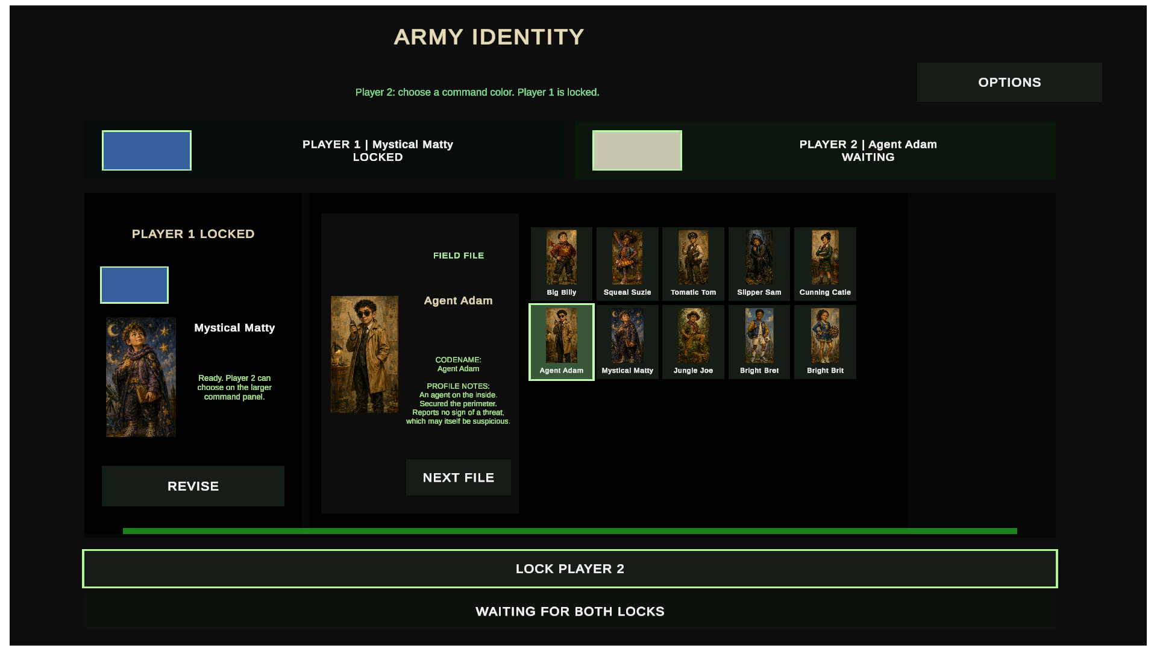Image resolution: width=1157 pixels, height=651 pixels.
Task: Click Agent Adam portrait in Field File
Action: click(365, 354)
